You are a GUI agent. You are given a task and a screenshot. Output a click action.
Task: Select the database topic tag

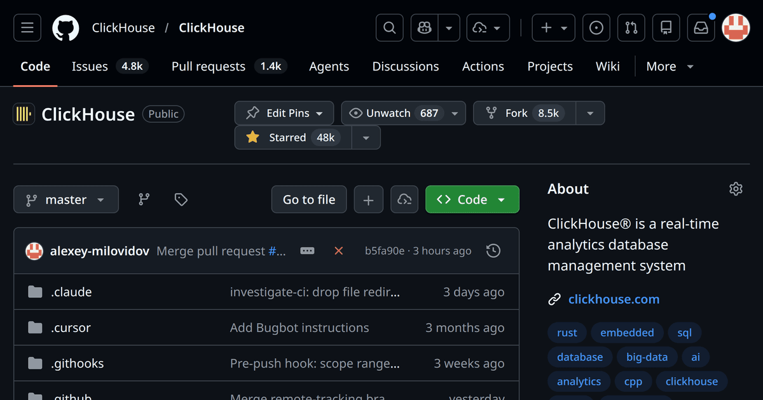pyautogui.click(x=580, y=357)
